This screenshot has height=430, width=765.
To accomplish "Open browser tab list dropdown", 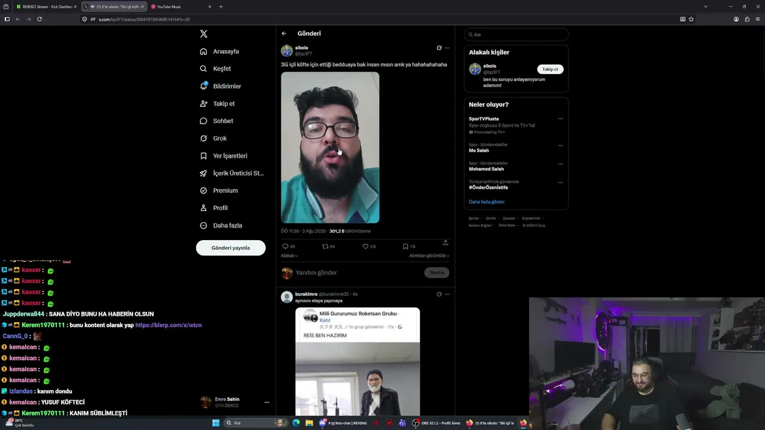I will coord(705,7).
